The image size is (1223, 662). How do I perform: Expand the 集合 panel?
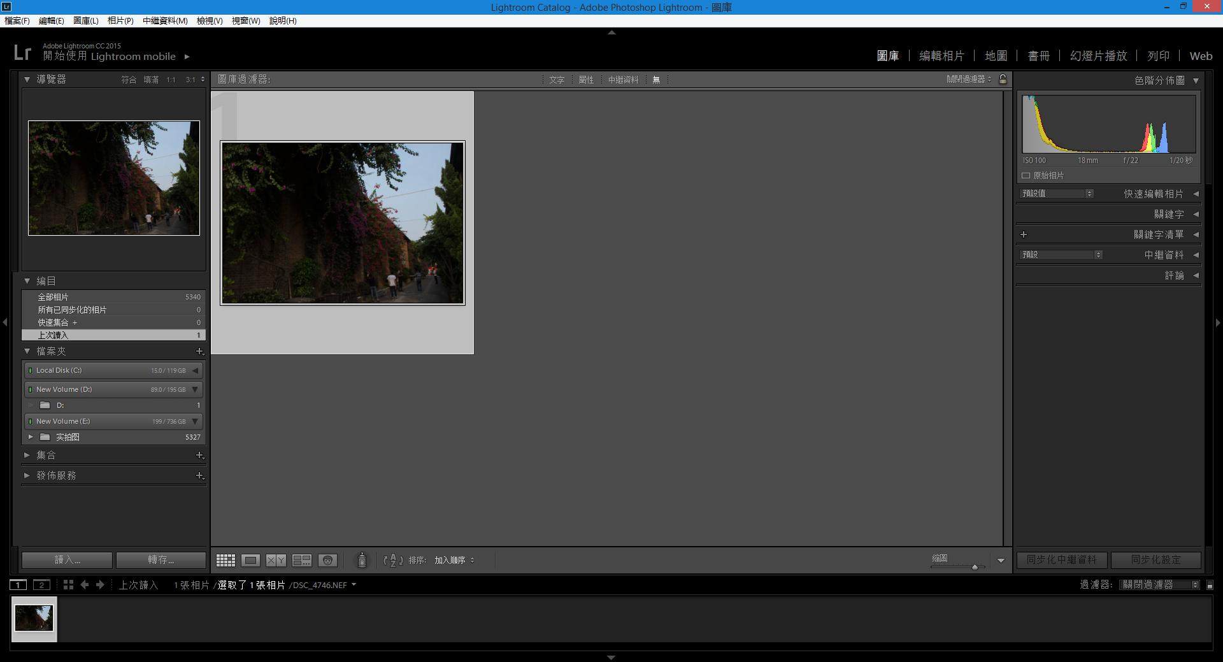click(x=27, y=455)
